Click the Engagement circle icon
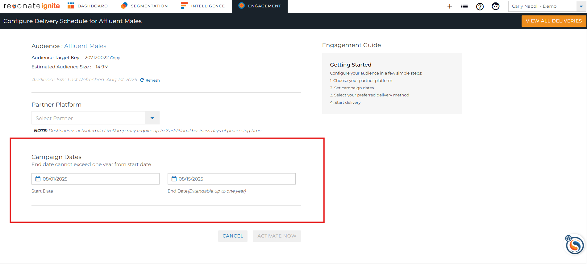The width and height of the screenshot is (587, 264). click(242, 5)
